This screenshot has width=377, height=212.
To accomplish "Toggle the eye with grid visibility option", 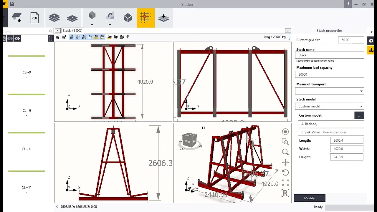I will click(72, 37).
